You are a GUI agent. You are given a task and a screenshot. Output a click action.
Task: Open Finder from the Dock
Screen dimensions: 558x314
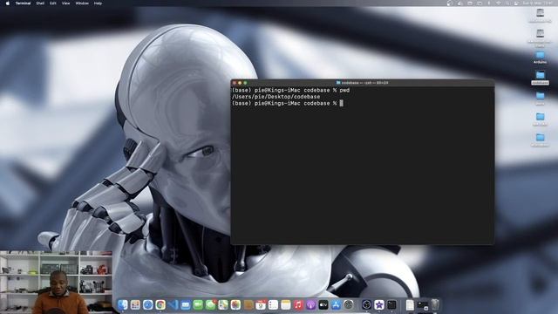tap(123, 304)
